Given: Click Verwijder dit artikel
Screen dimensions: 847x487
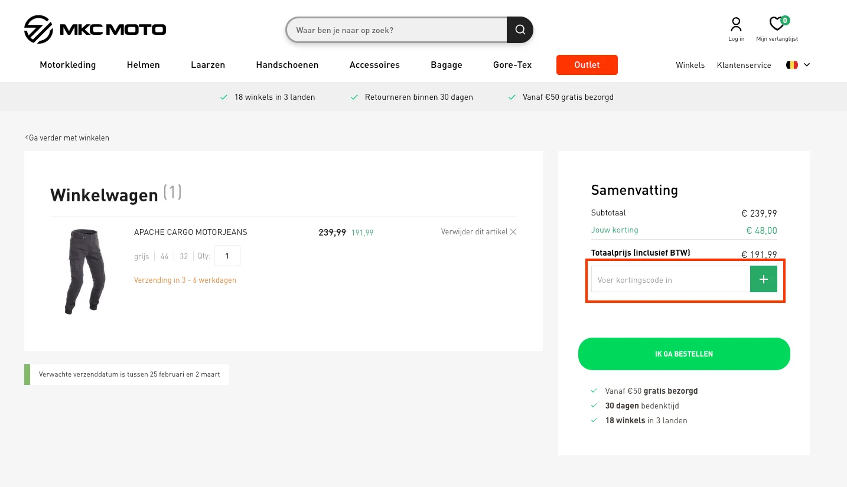Looking at the screenshot, I should [x=474, y=232].
